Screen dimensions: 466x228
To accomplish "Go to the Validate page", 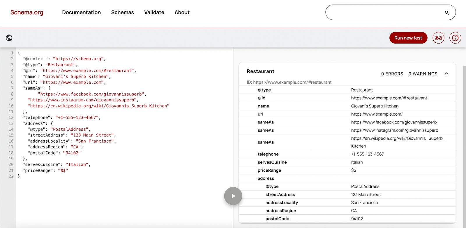I will [154, 12].
